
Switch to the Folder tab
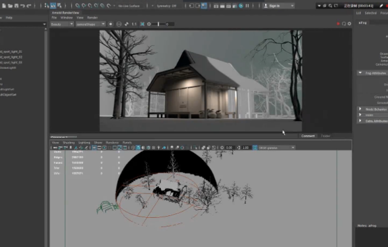(325, 136)
